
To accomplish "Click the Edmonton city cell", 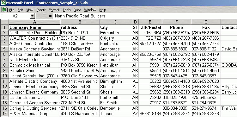I will pos(116,33).
